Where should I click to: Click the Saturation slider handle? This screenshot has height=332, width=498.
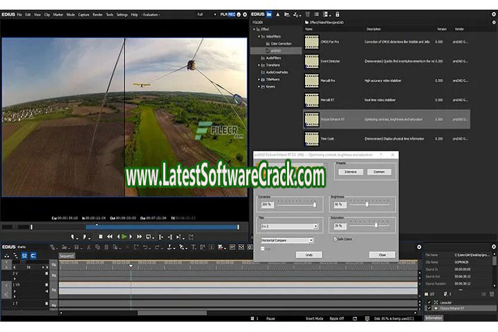pos(376,225)
